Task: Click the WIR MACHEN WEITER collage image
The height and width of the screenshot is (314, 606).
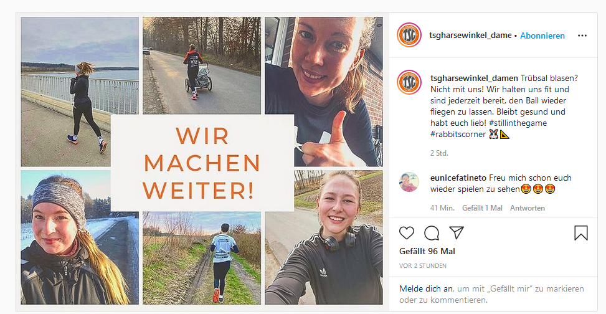Action: [202, 161]
